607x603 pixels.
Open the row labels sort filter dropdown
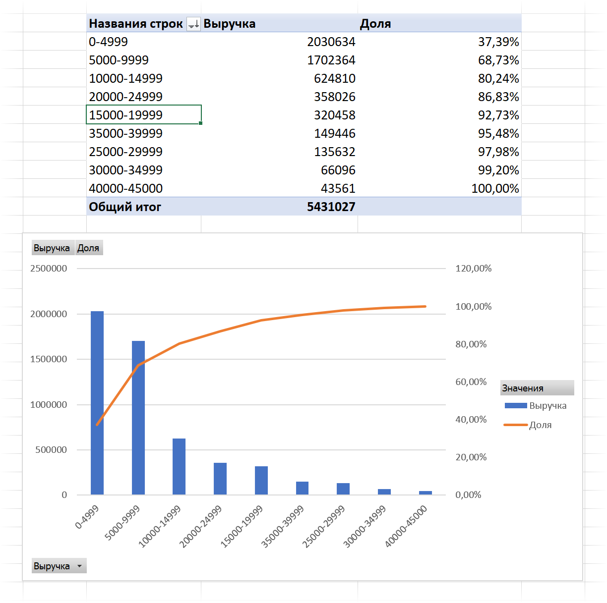(193, 24)
